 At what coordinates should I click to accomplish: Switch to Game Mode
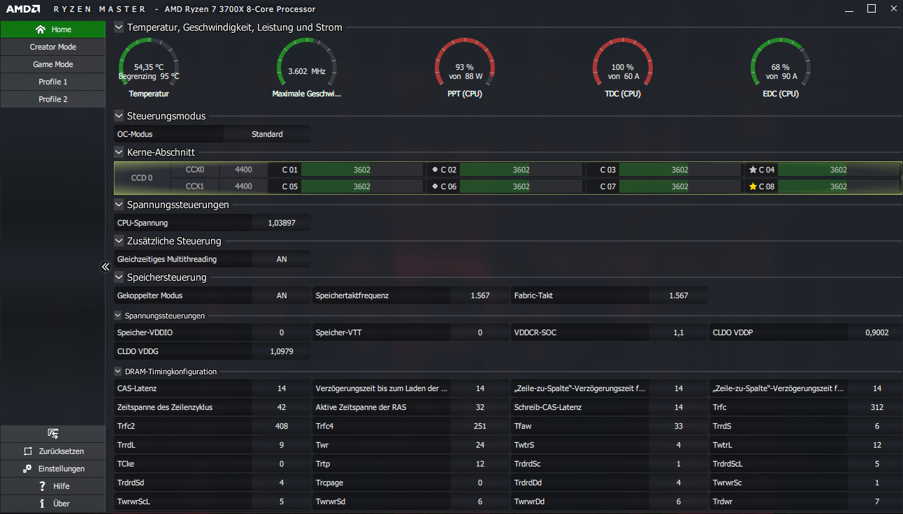[52, 64]
